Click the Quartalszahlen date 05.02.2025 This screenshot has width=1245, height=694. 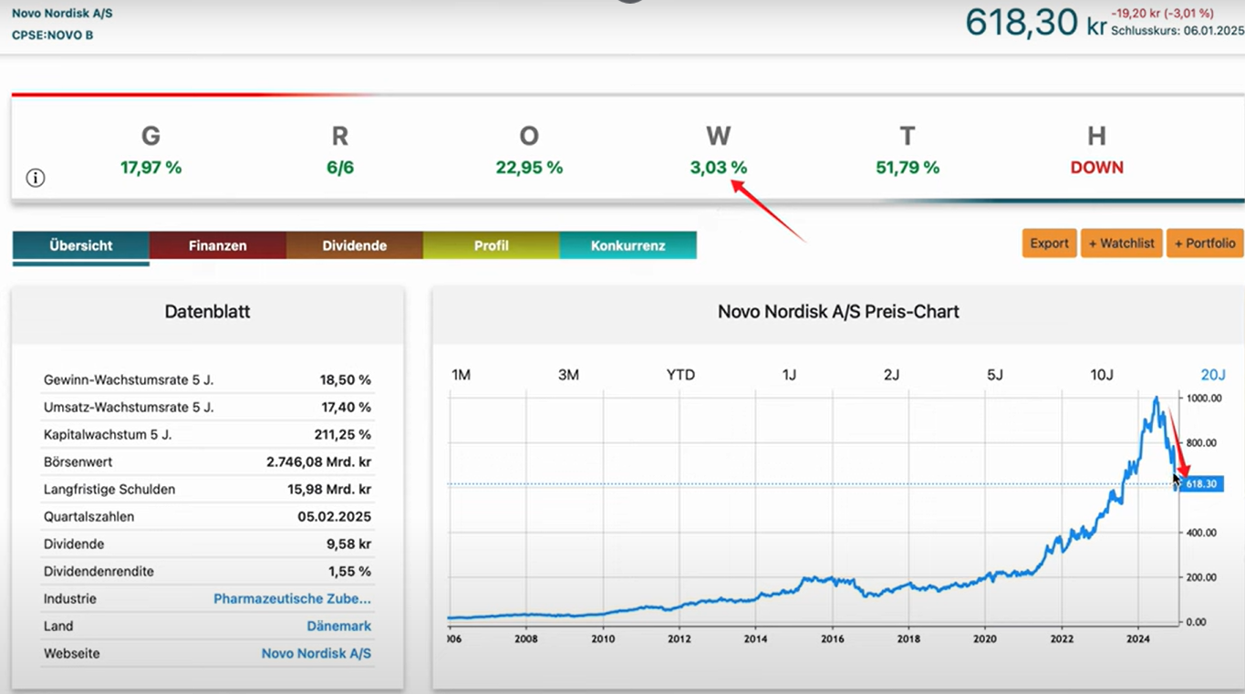pos(334,517)
